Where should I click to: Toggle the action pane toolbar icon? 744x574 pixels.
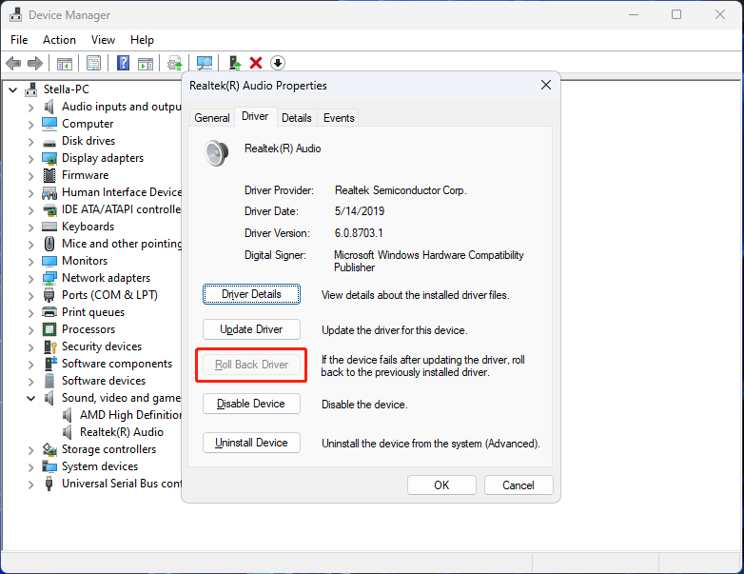point(146,63)
